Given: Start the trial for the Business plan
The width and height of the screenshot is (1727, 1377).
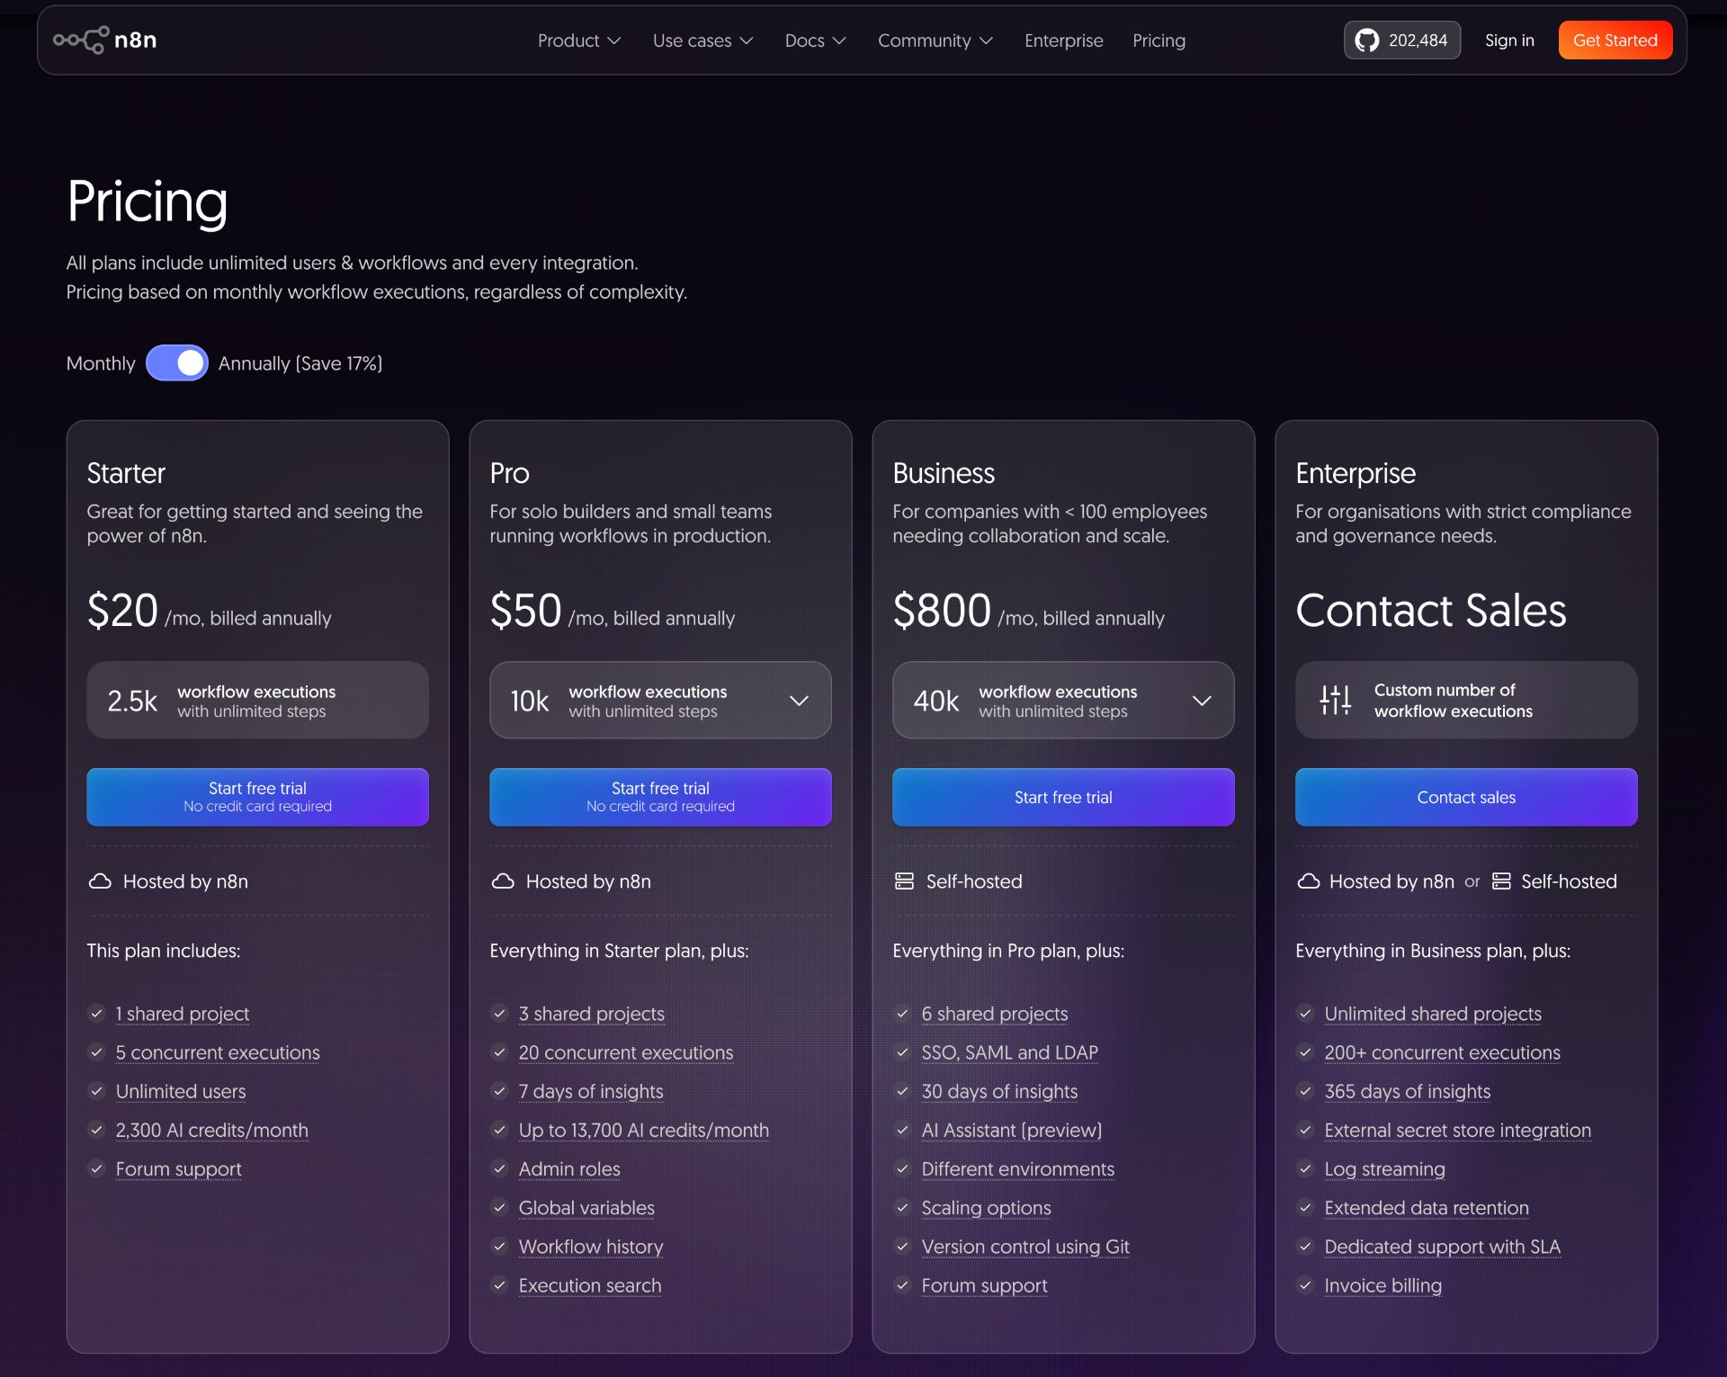Looking at the screenshot, I should point(1063,797).
